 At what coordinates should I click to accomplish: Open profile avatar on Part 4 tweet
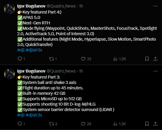pyautogui.click(x=9, y=9)
